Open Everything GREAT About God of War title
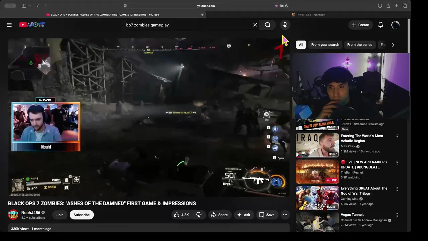 364,191
